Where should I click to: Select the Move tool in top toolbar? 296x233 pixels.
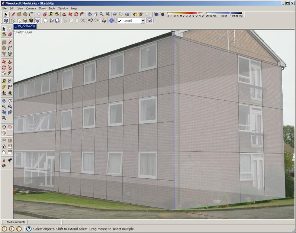point(70,14)
